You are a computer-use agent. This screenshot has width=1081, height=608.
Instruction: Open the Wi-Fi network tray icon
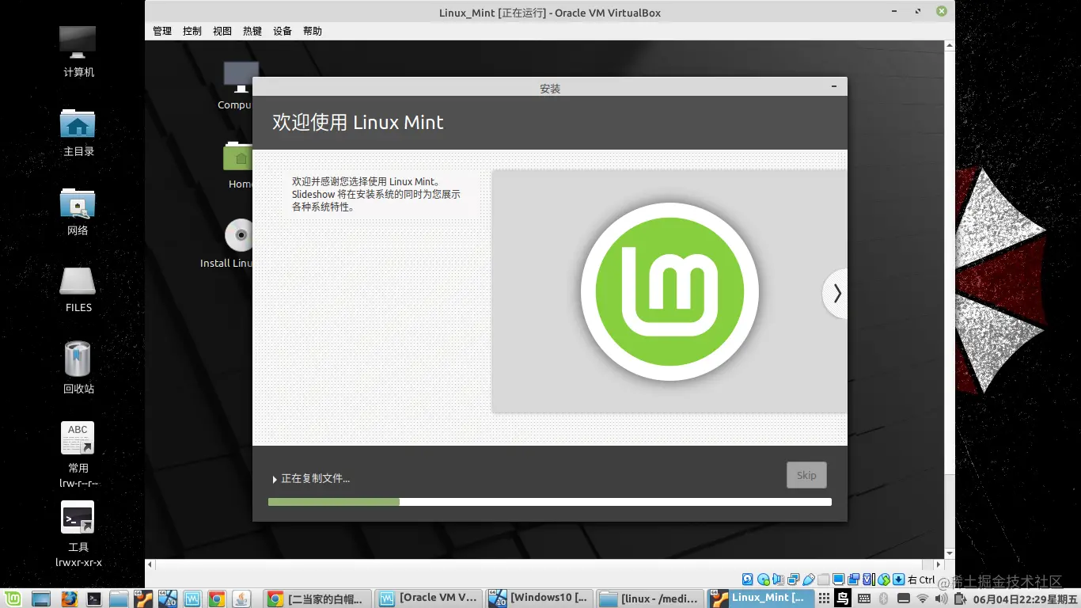[x=922, y=598]
